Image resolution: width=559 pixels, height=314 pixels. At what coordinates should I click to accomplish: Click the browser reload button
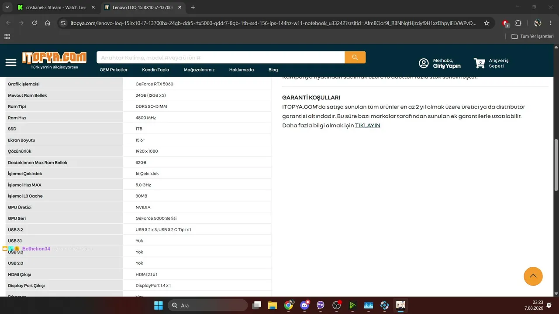pyautogui.click(x=35, y=23)
